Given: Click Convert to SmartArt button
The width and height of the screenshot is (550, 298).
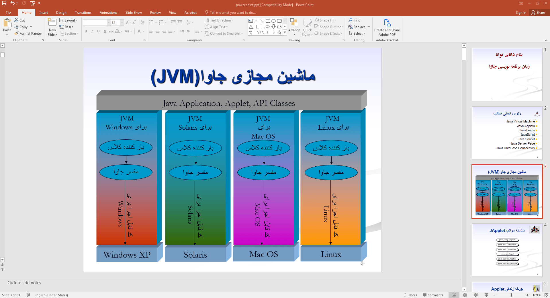Looking at the screenshot, I should [x=224, y=33].
